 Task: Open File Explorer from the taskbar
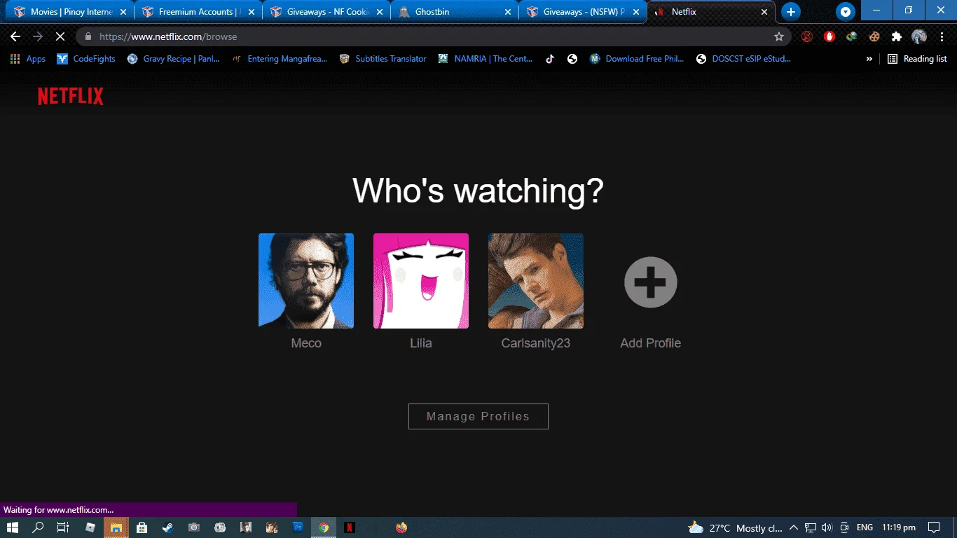coord(116,527)
